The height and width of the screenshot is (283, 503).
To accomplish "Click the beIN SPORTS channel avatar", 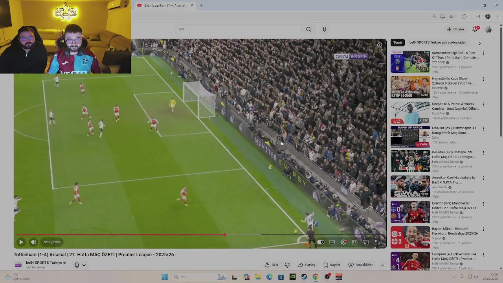I will [18, 265].
